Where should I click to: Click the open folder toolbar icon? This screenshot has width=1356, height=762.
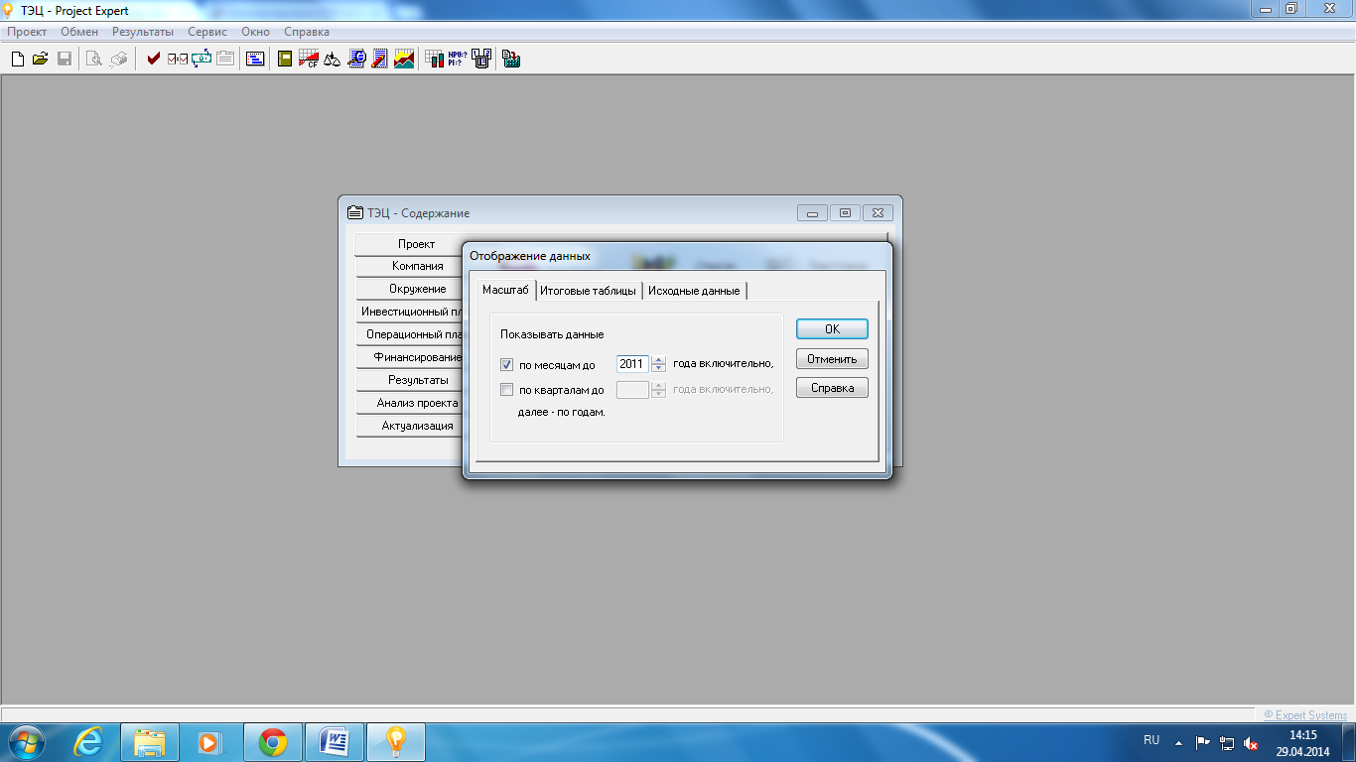coord(41,60)
